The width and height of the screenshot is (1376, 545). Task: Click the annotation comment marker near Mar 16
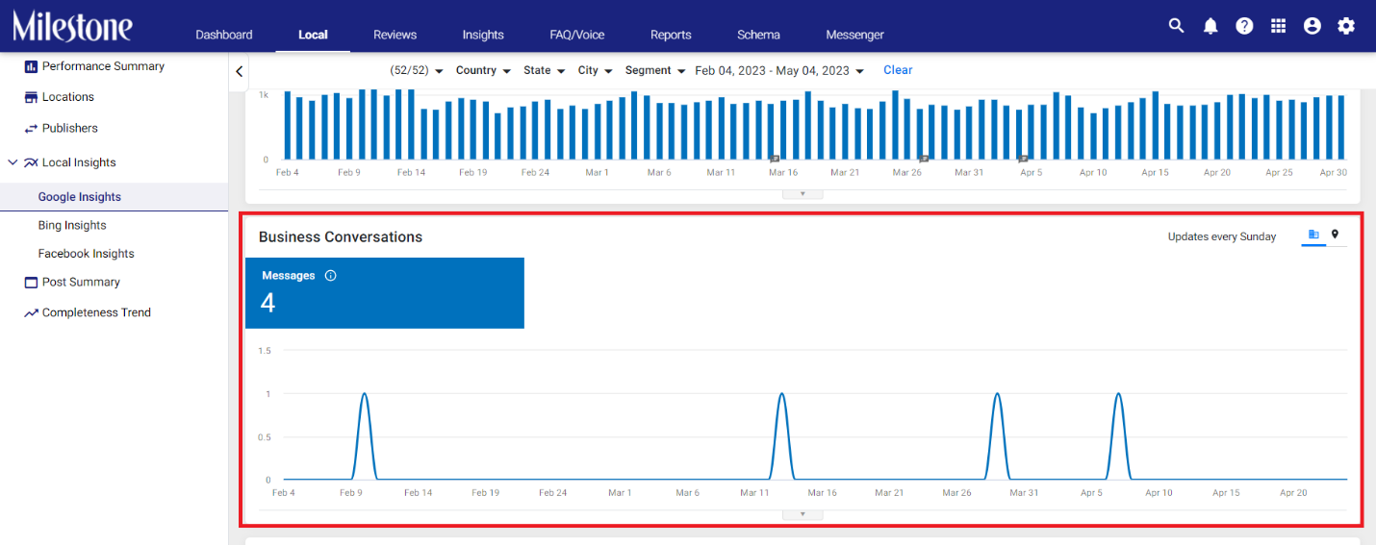coord(775,159)
